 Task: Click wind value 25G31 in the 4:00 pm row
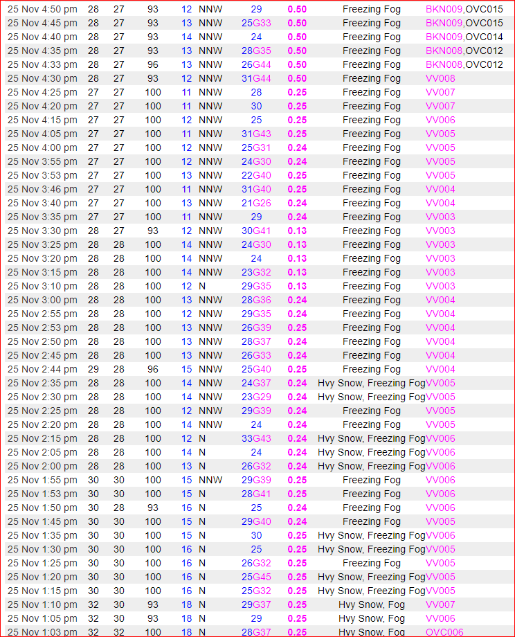coord(256,147)
